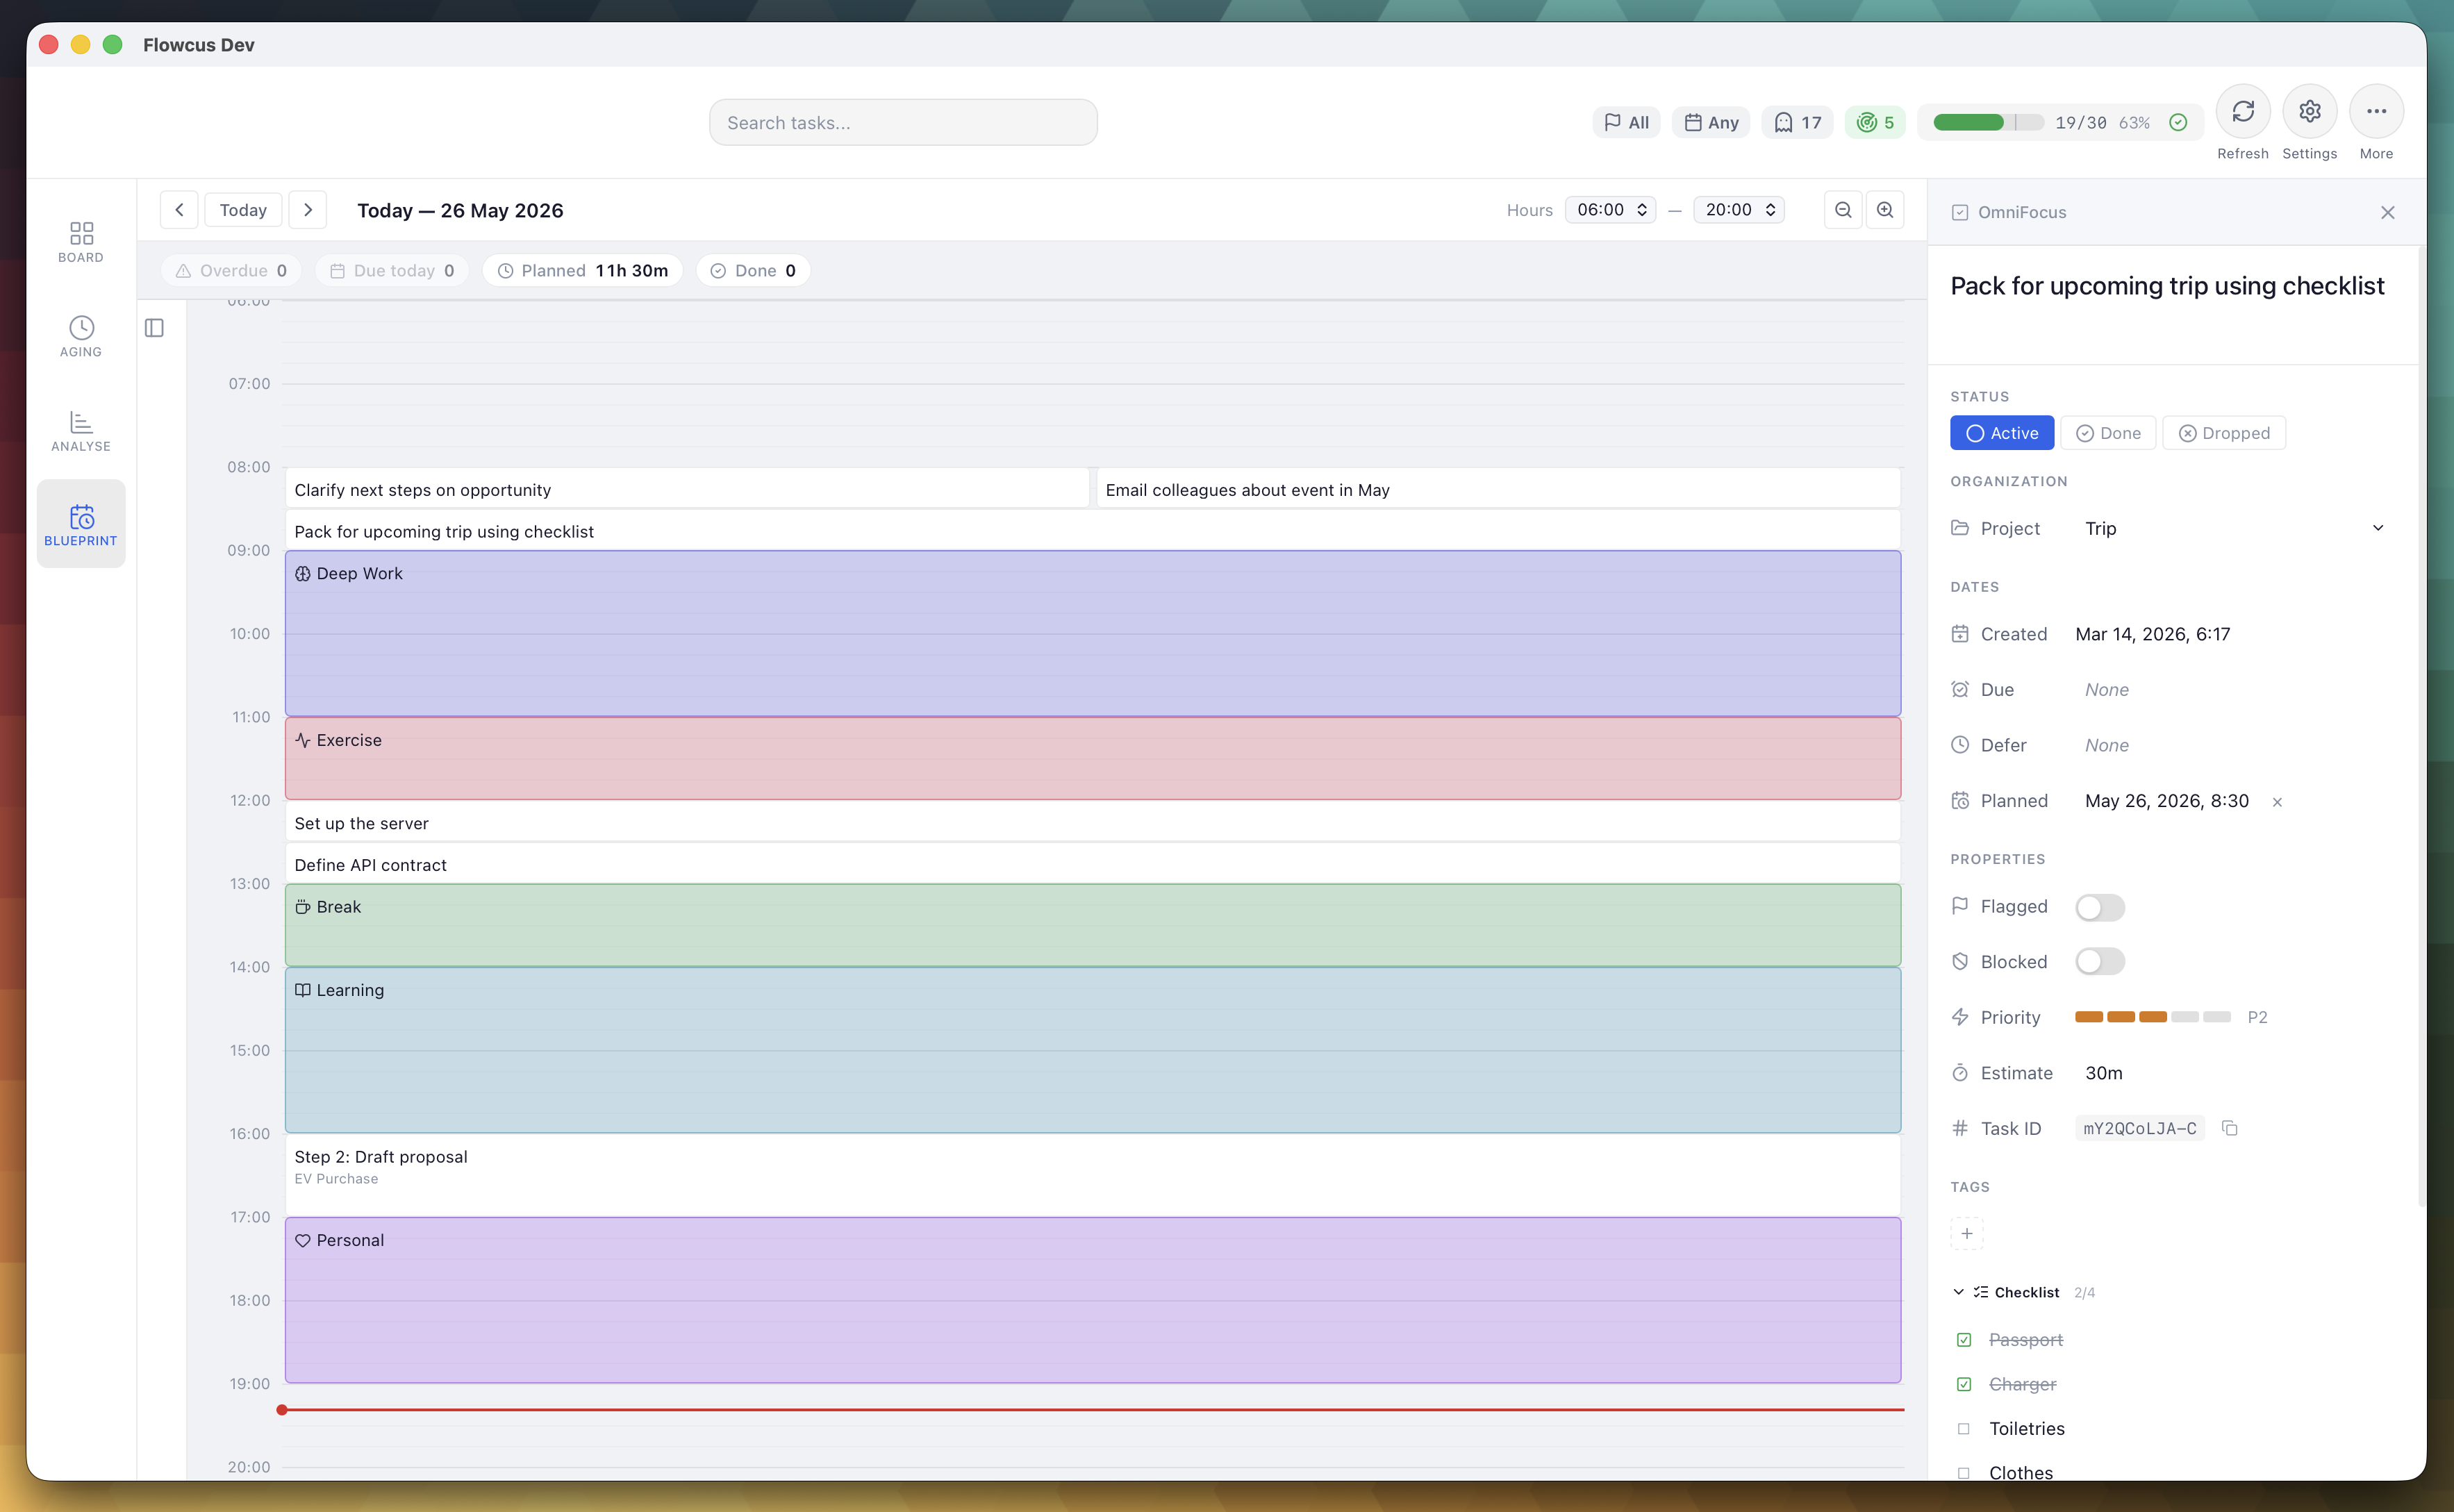Open task Step 2: Draft proposal
2454x1512 pixels.
pos(1092,1175)
